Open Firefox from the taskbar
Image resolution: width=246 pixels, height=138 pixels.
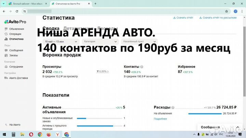point(49,135)
